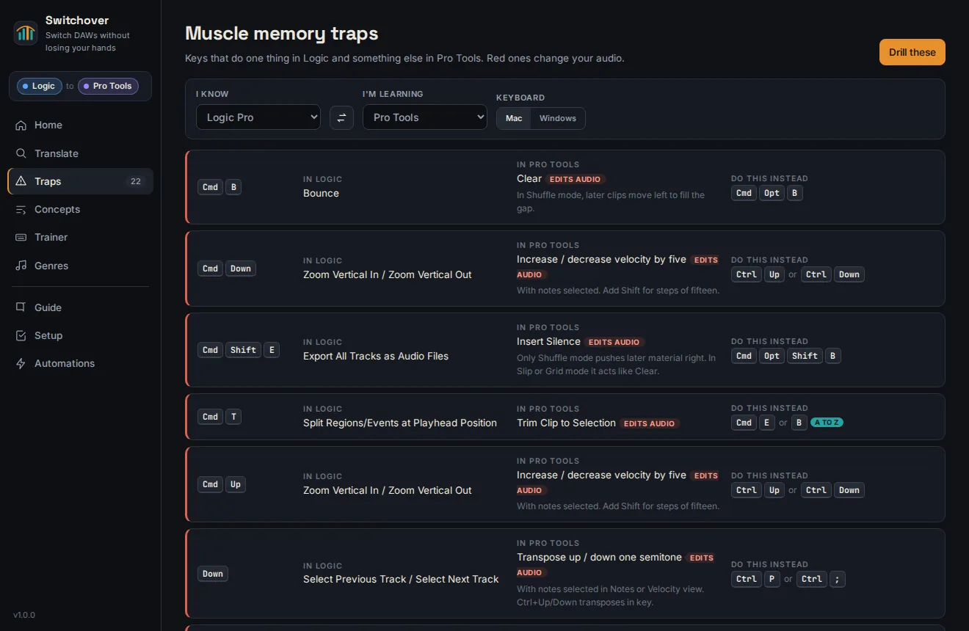The image size is (969, 631).
Task: Click Trim Clip to Selection label
Action: click(566, 423)
